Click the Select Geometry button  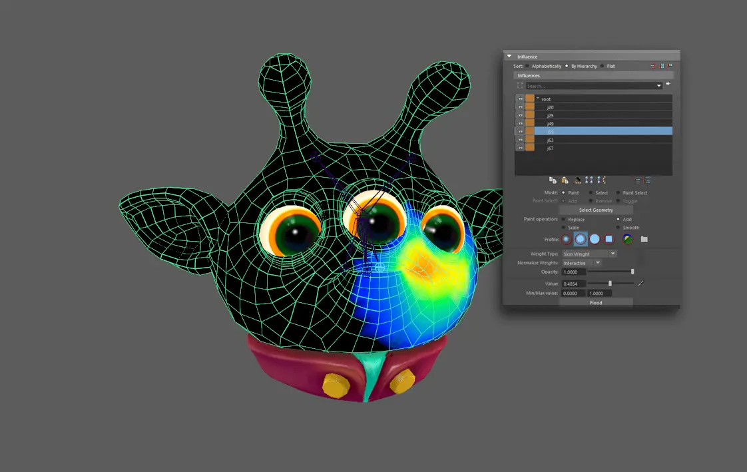click(596, 210)
